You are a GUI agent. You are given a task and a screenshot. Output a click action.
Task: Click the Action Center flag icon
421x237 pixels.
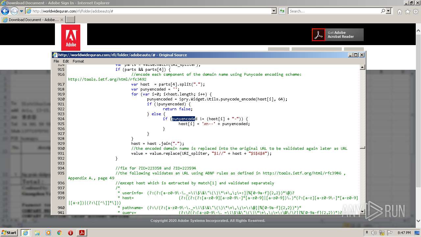pyautogui.click(x=390, y=232)
